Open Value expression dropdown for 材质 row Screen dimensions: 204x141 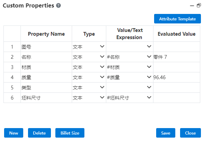click(x=149, y=67)
